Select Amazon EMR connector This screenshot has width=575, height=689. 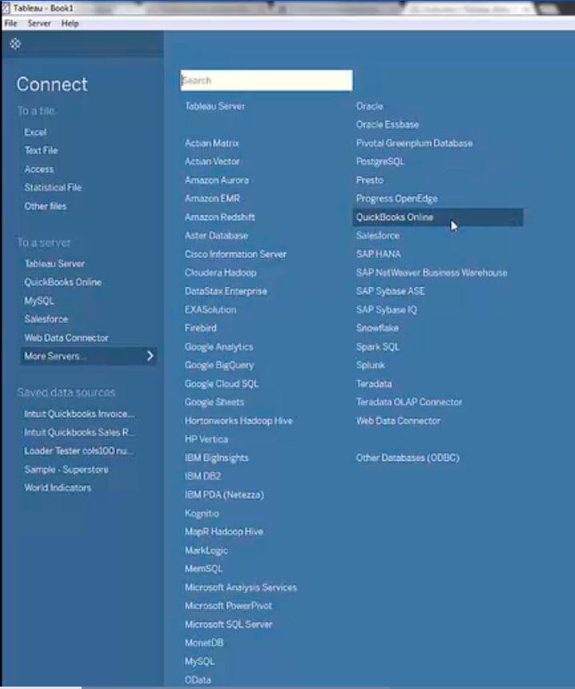(x=212, y=198)
